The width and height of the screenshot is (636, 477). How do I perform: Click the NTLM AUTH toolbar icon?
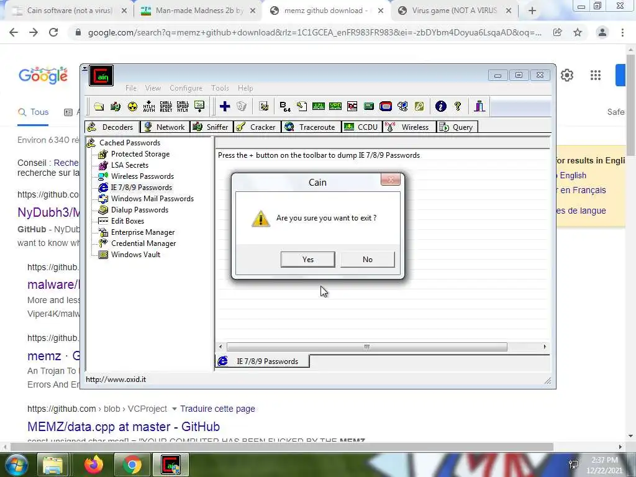pyautogui.click(x=149, y=107)
